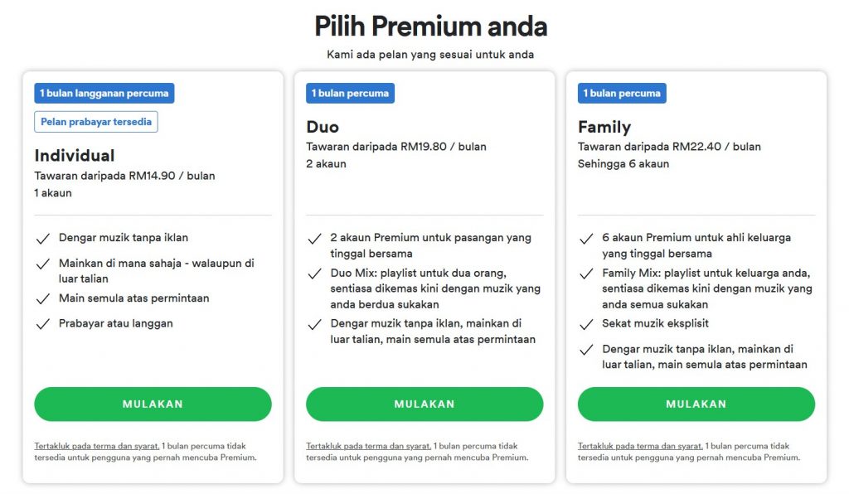Viewport: 849px width, 494px height.
Task: Select MULAKAN under Family plan
Action: 696,404
